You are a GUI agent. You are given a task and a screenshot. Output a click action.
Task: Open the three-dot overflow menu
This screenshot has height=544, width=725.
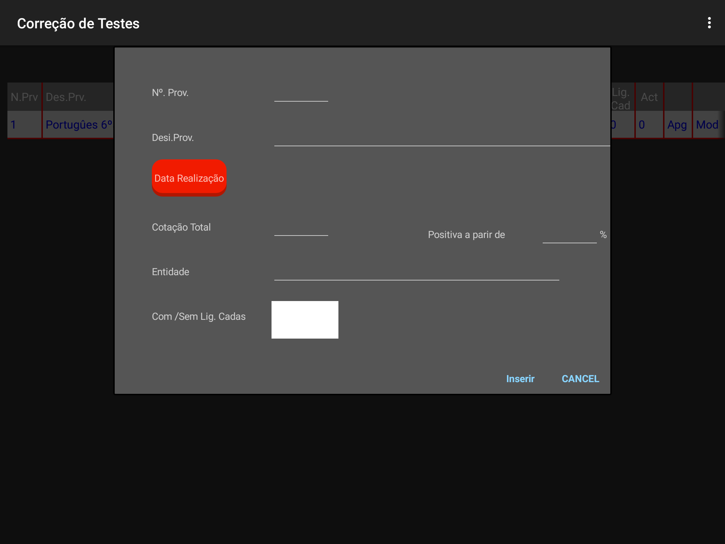coord(709,23)
